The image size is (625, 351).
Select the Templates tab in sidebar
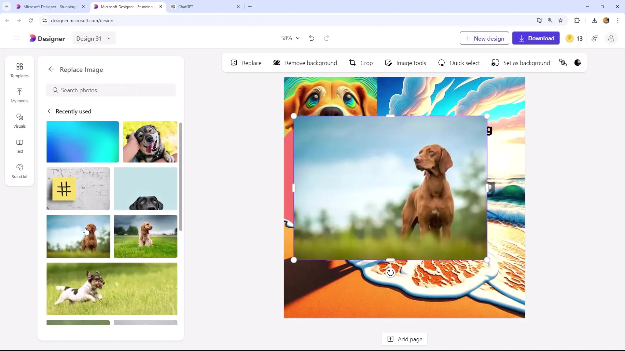tap(19, 70)
